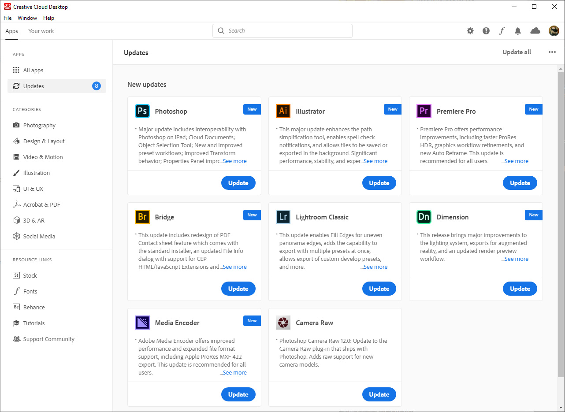Image resolution: width=565 pixels, height=412 pixels.
Task: Open the Help menu
Action: (x=48, y=18)
